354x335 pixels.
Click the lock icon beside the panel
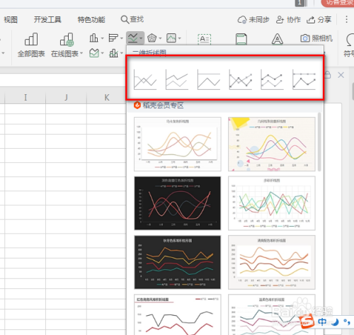(x=328, y=75)
